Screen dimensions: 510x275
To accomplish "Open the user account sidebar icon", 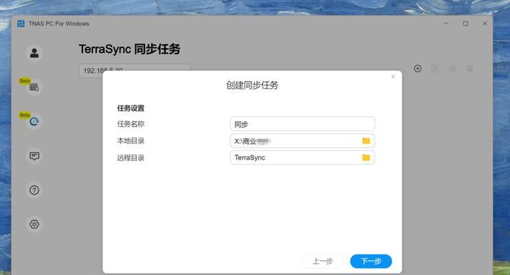I will pyautogui.click(x=34, y=53).
